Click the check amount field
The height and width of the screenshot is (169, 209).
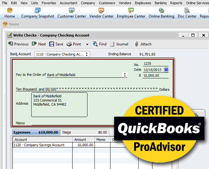coord(156,76)
